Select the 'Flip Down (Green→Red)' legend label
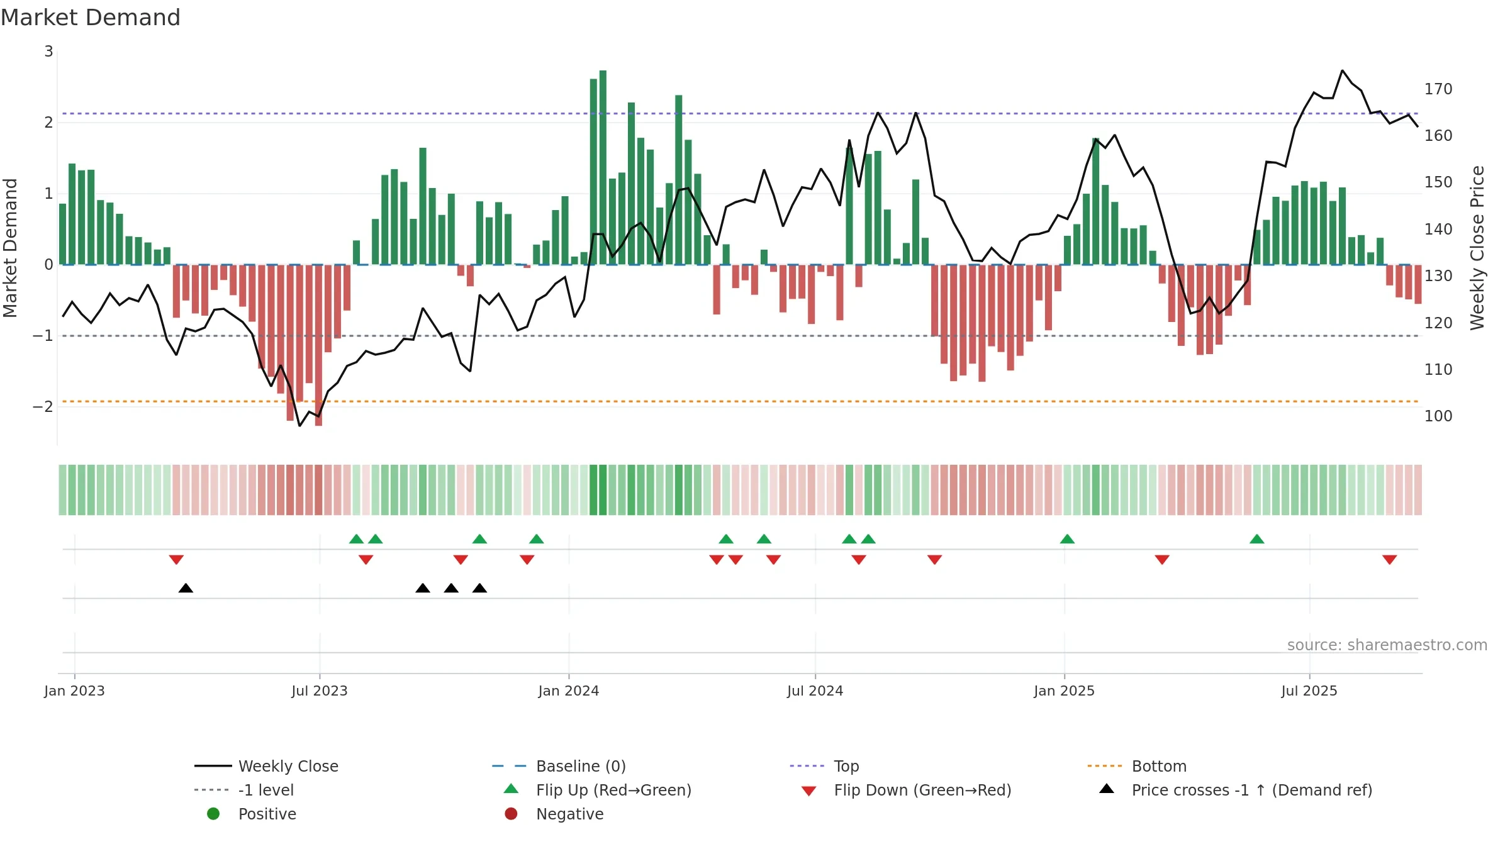The width and height of the screenshot is (1510, 849). (x=922, y=790)
